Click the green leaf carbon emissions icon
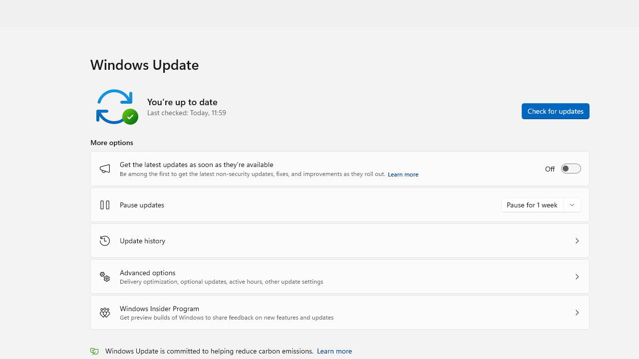This screenshot has width=639, height=359. pos(94,351)
